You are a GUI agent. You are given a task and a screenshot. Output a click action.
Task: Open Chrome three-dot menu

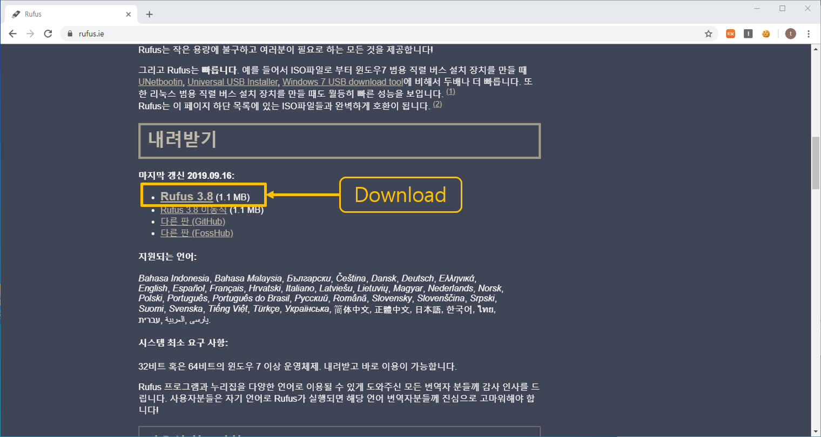pyautogui.click(x=809, y=33)
